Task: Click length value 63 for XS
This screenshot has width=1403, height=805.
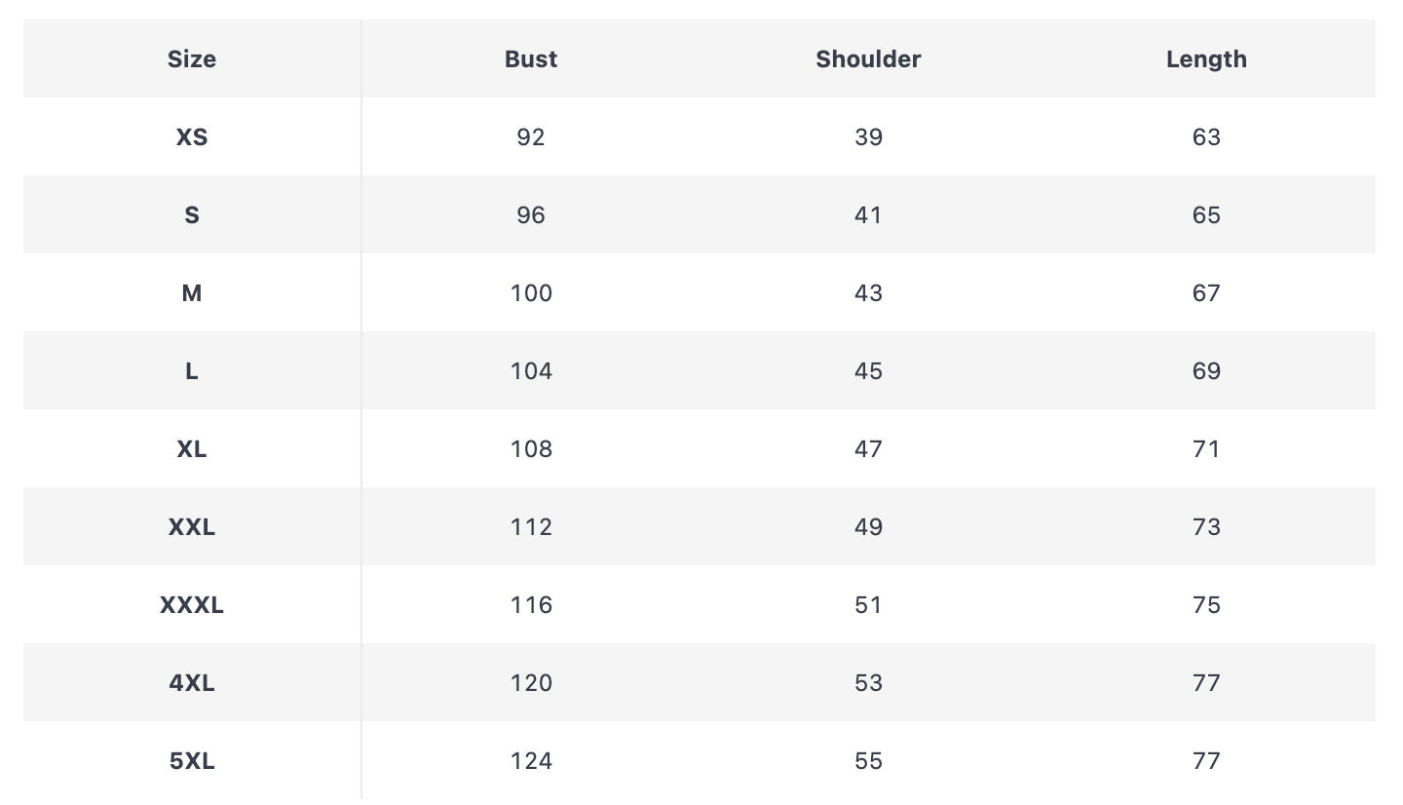Action: coord(1206,137)
